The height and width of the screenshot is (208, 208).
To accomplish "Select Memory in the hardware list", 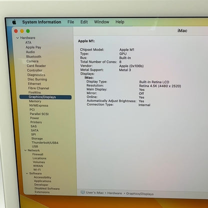I will pos(35,101).
